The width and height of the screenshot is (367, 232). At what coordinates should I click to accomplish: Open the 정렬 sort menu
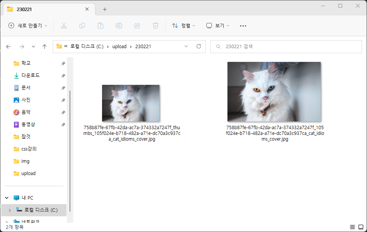(x=183, y=26)
